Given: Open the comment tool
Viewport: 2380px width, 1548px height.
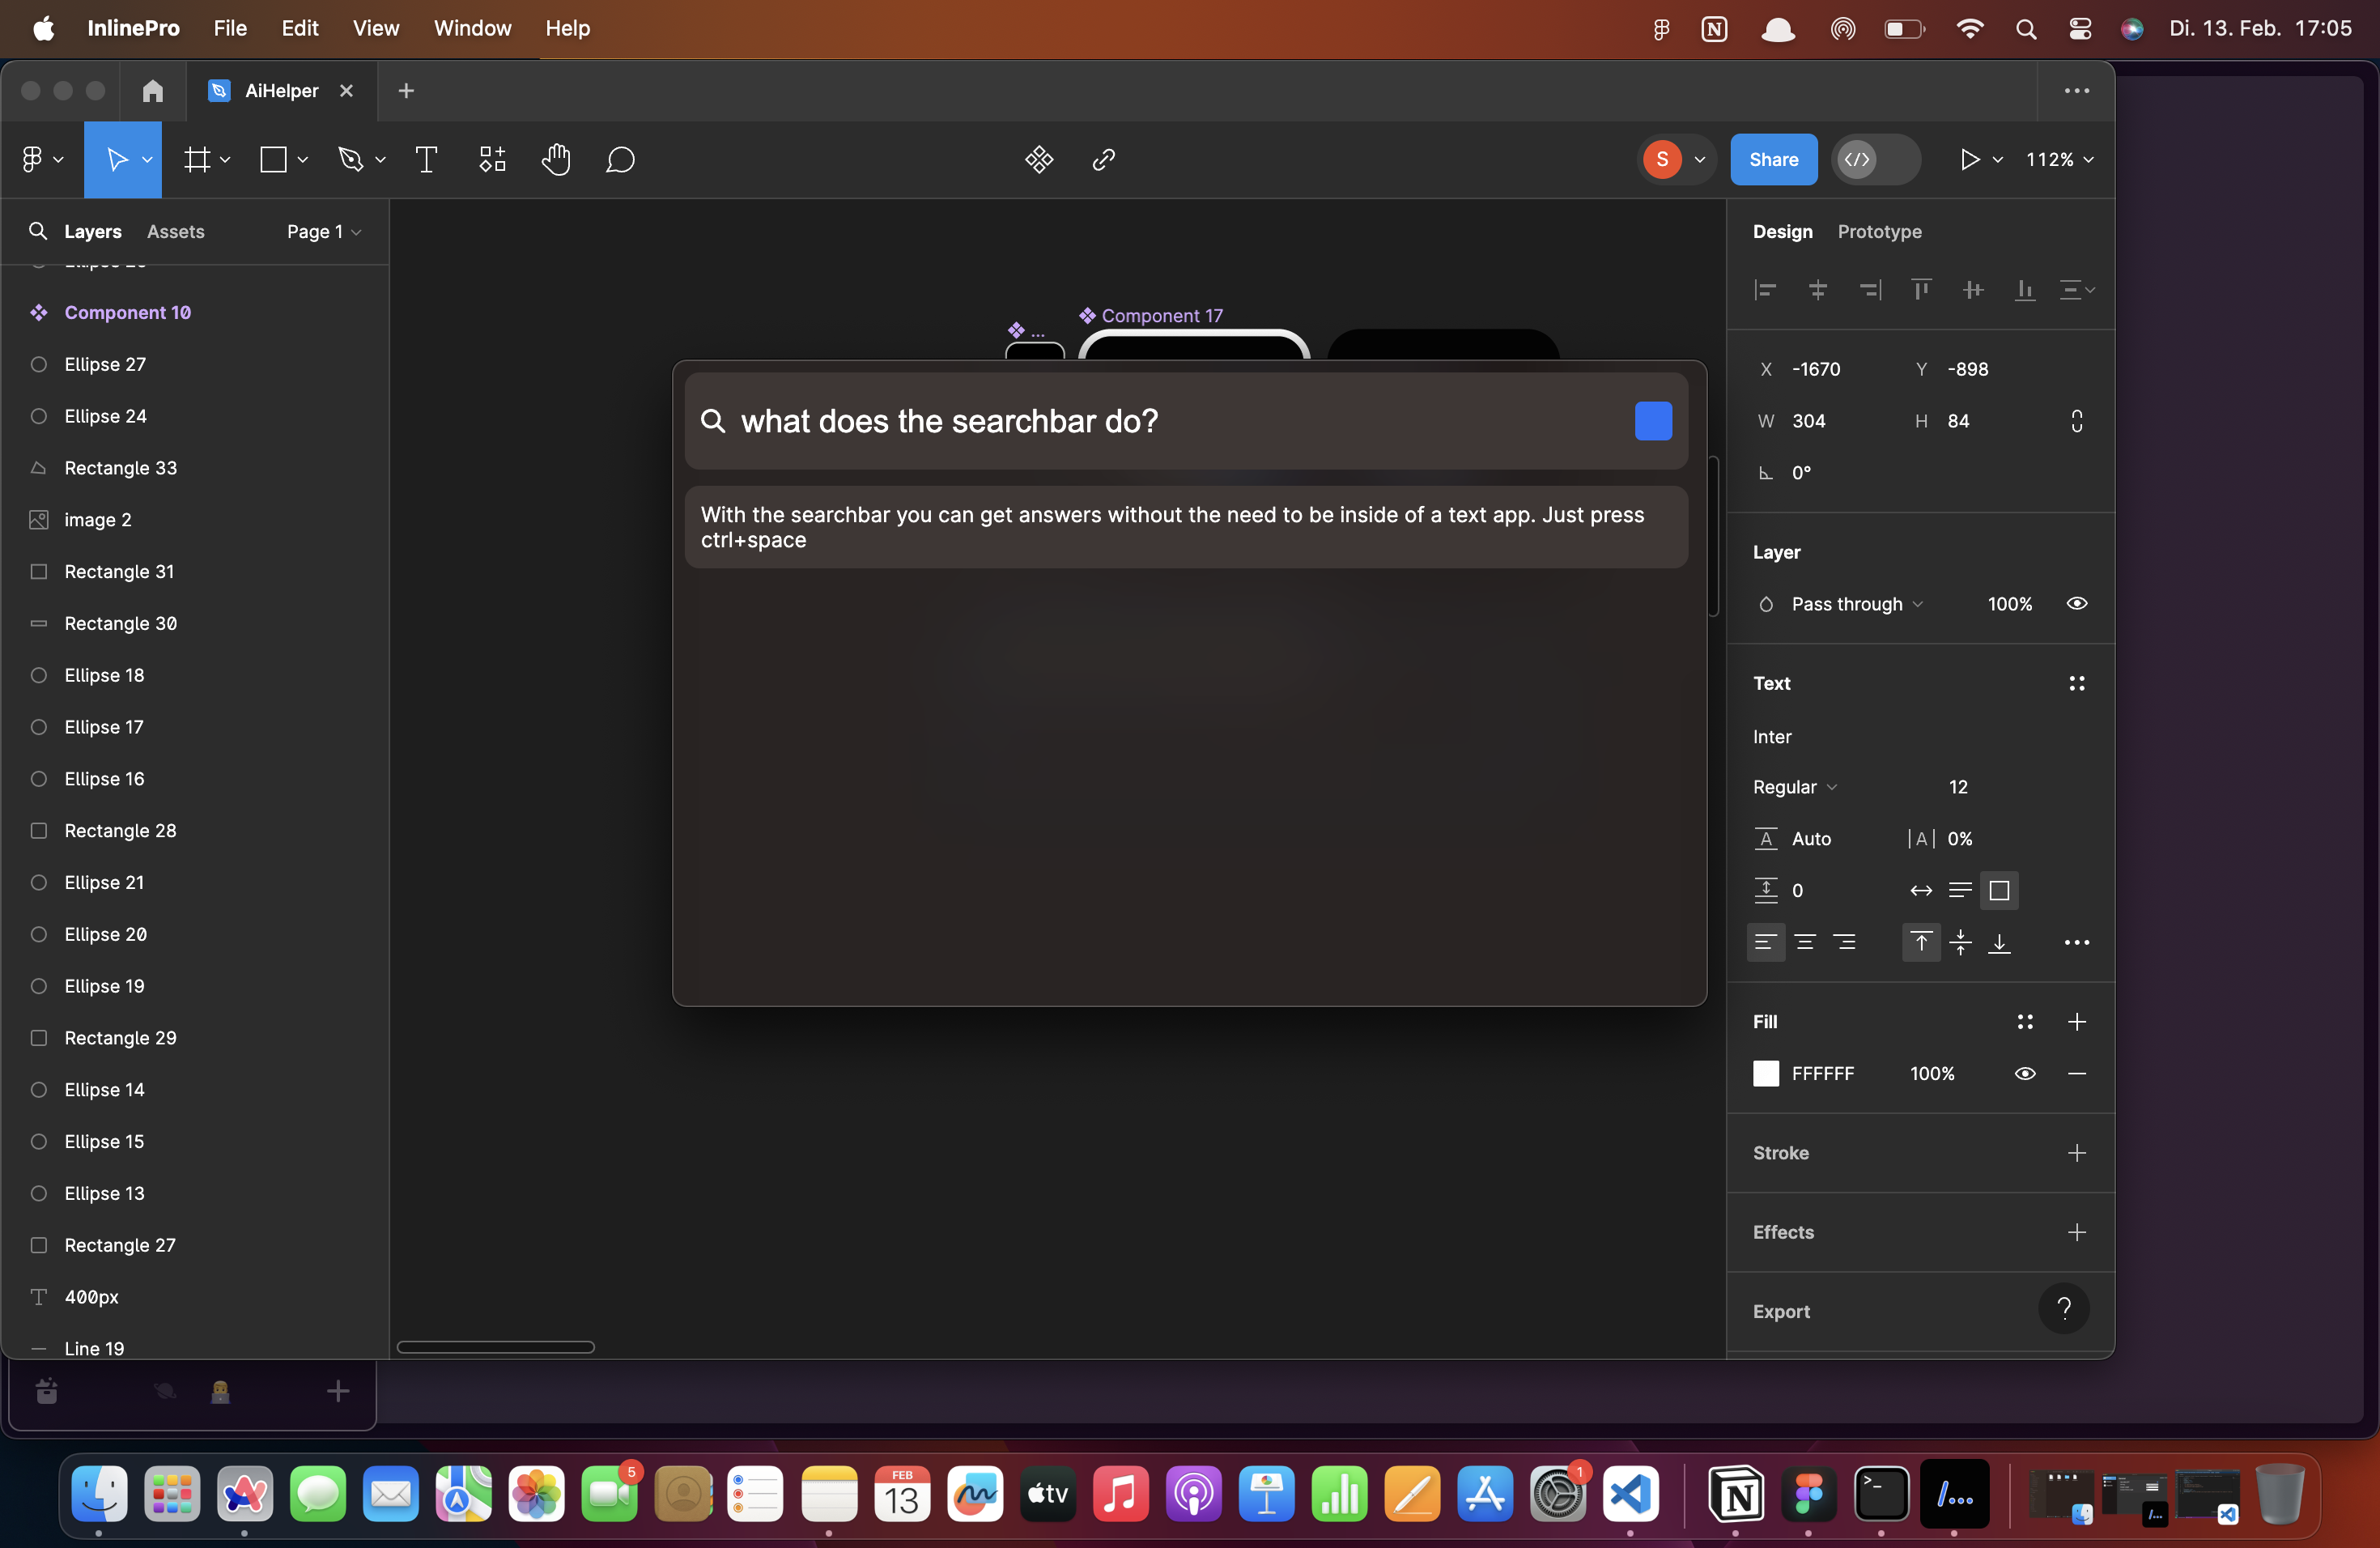Looking at the screenshot, I should click(620, 160).
